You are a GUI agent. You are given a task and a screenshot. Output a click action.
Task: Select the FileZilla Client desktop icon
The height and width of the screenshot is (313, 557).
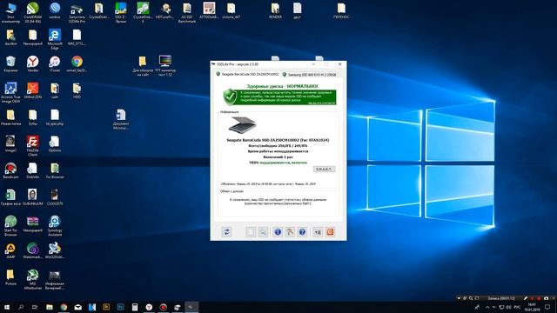[x=33, y=146]
